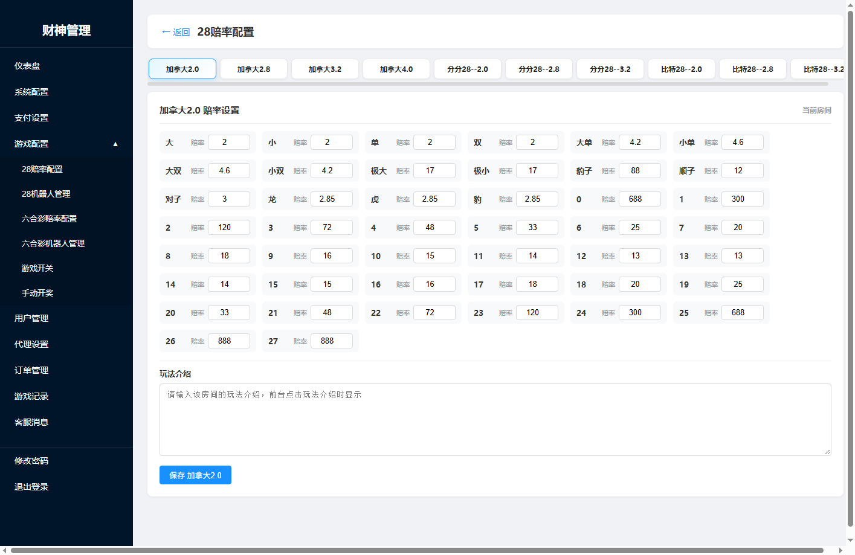
Task: Click the 玩法介绍 textarea
Action: (x=495, y=420)
